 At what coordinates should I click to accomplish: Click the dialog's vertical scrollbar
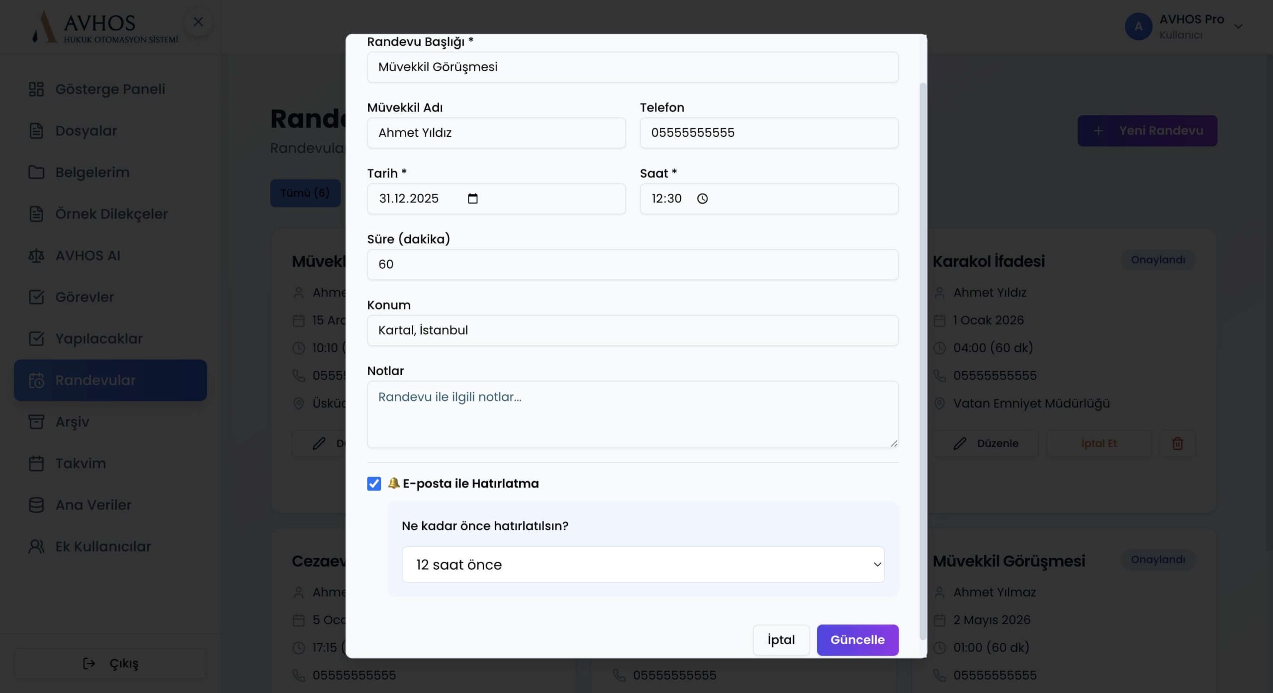[x=922, y=348]
